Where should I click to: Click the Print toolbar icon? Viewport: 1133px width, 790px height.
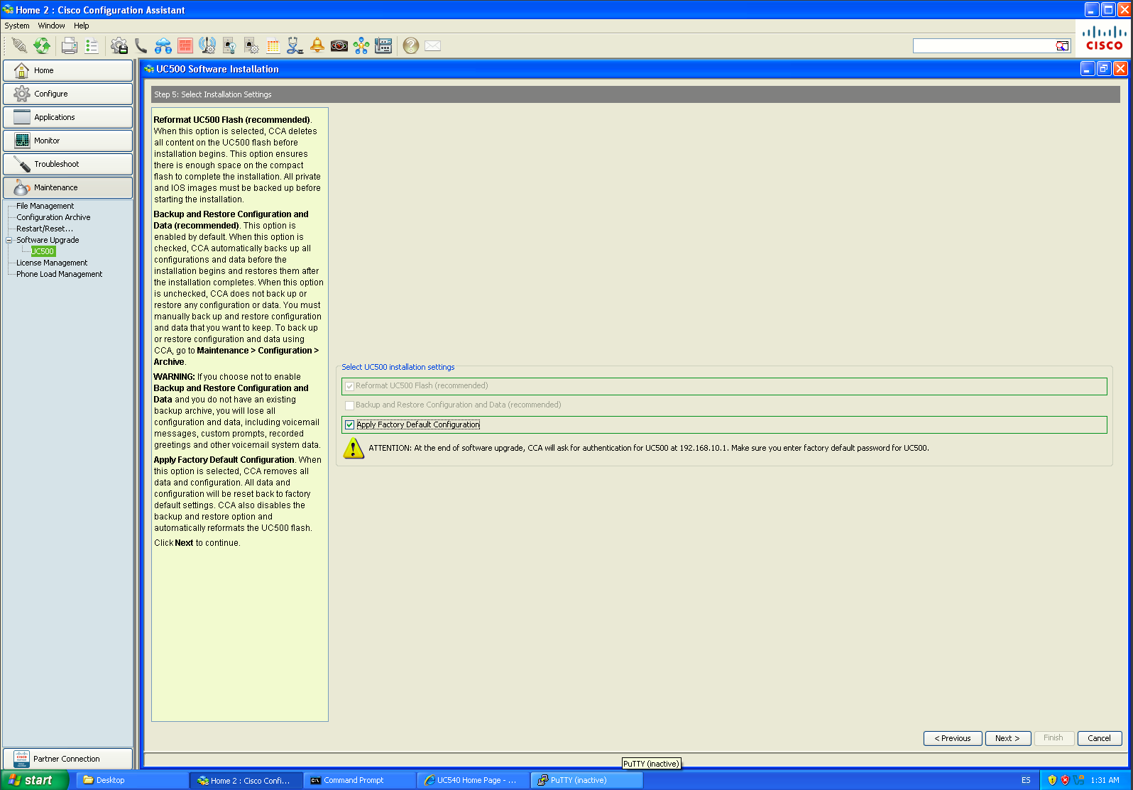pos(69,45)
